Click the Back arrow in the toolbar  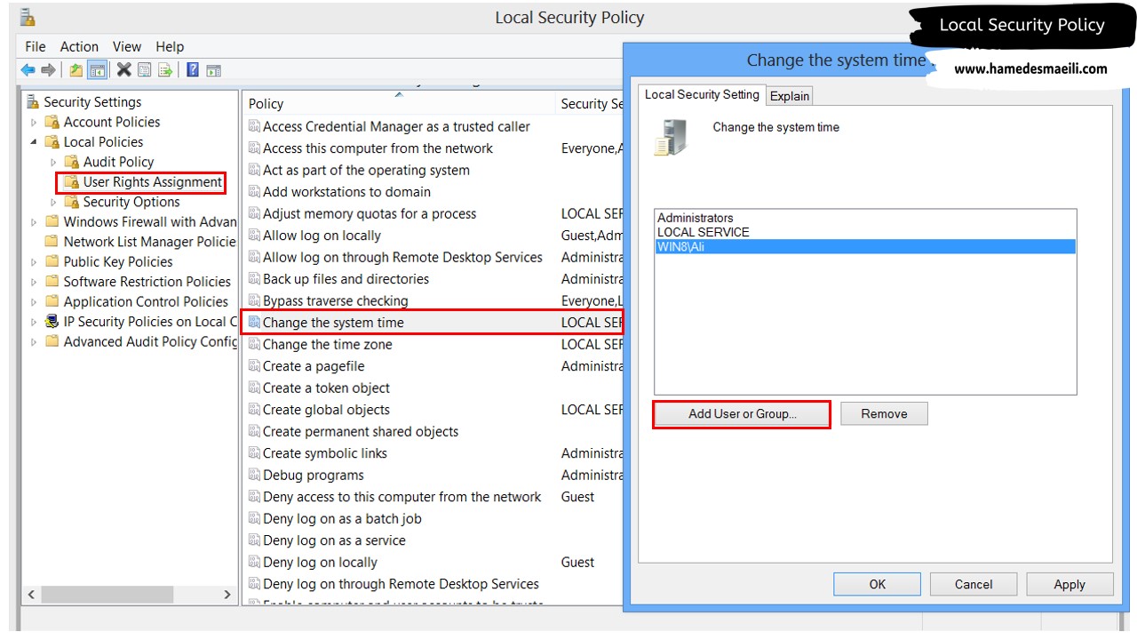(x=28, y=70)
